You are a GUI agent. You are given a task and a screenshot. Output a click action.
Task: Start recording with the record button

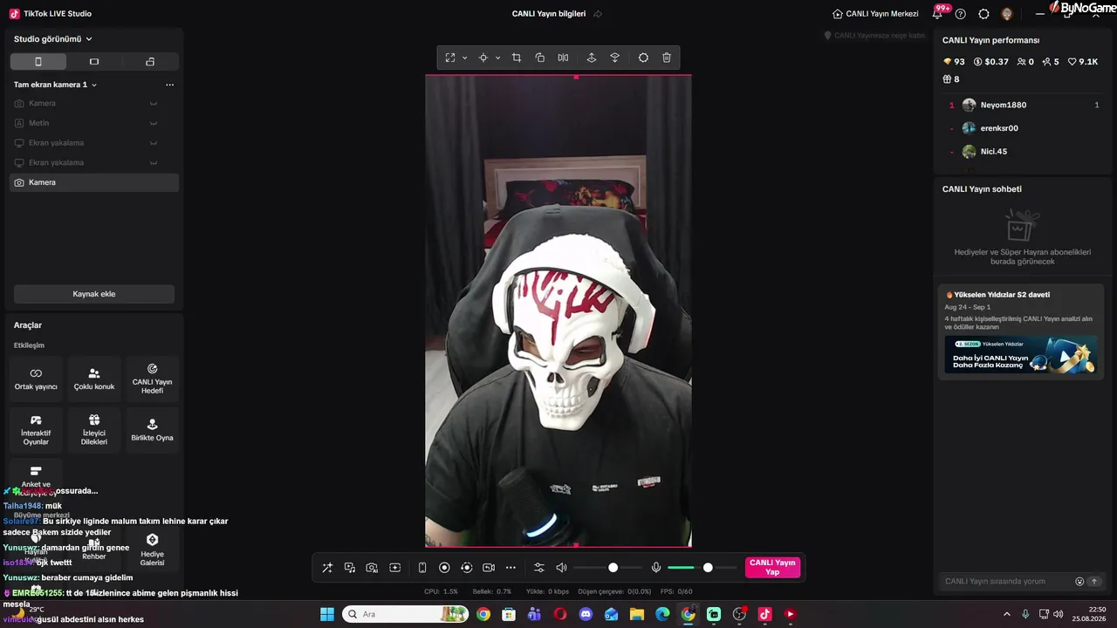[444, 568]
